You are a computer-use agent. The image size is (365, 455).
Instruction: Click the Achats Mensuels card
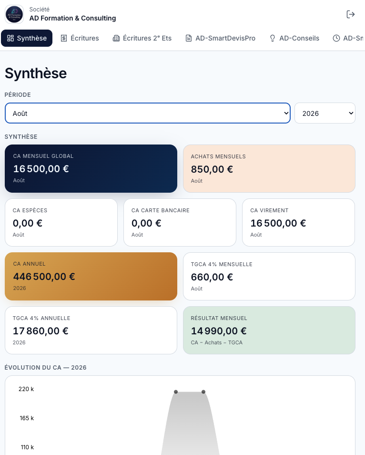coord(269,168)
